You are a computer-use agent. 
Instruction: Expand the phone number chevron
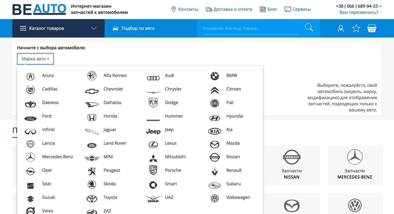[x=381, y=6]
